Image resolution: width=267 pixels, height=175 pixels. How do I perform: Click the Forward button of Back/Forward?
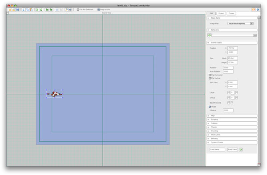pos(232,103)
